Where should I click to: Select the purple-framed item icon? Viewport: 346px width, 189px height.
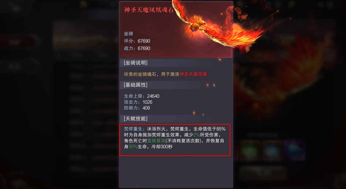pyautogui.click(x=295, y=151)
